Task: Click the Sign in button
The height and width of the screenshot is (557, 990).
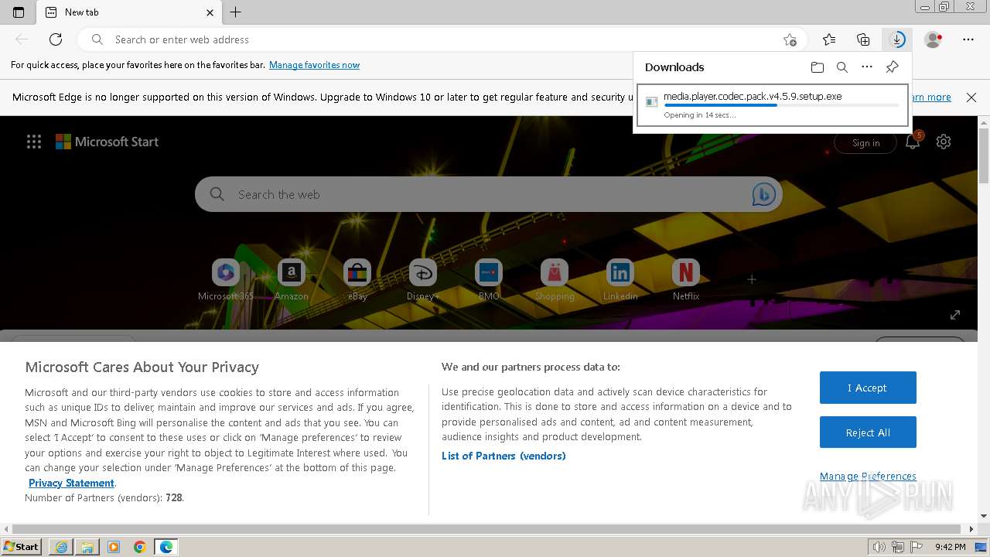Action: (x=865, y=143)
